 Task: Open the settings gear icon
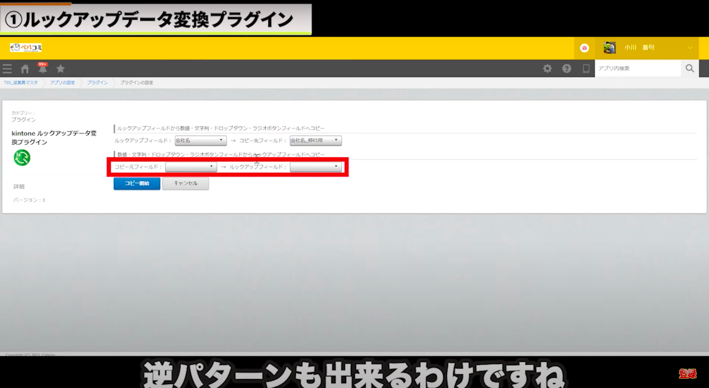click(547, 69)
